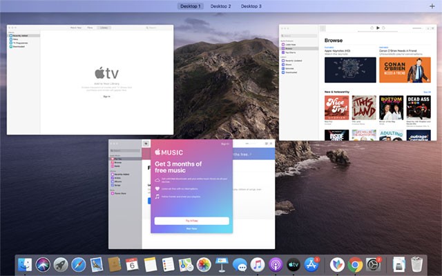Viewport: 442px width, 276px height.
Task: Open Podcasts app icon in the Dock
Action: (276, 265)
